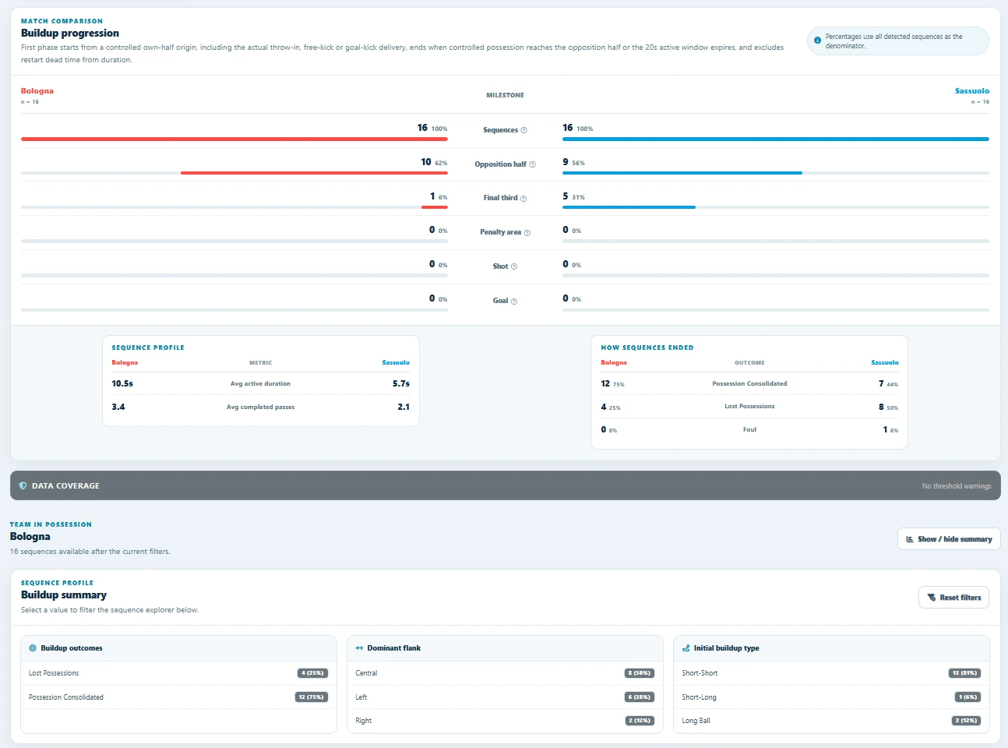1008x748 pixels.
Task: Click Sassuolo's blue Opposition half progress bar
Action: tap(682, 173)
